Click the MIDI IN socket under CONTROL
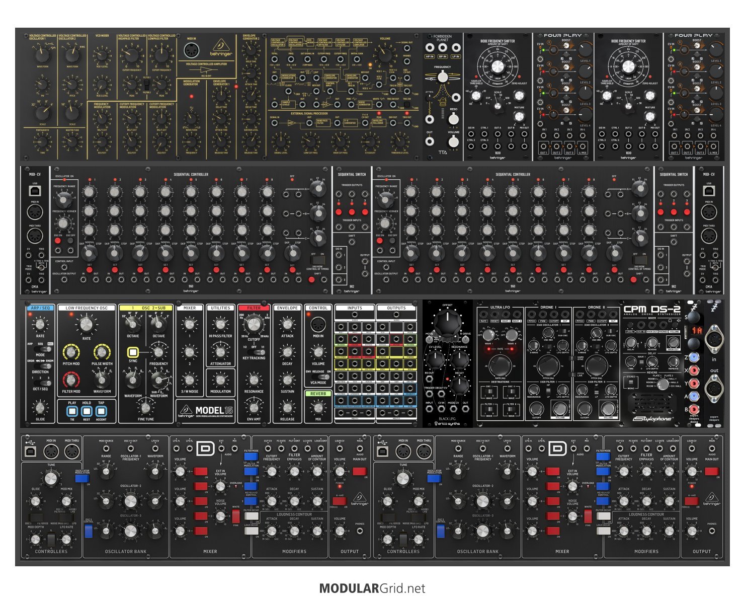The image size is (745, 599). coord(318,325)
